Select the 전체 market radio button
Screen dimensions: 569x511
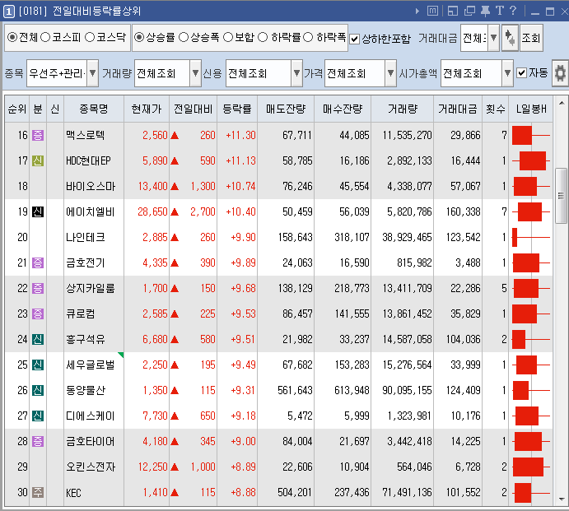(12, 37)
